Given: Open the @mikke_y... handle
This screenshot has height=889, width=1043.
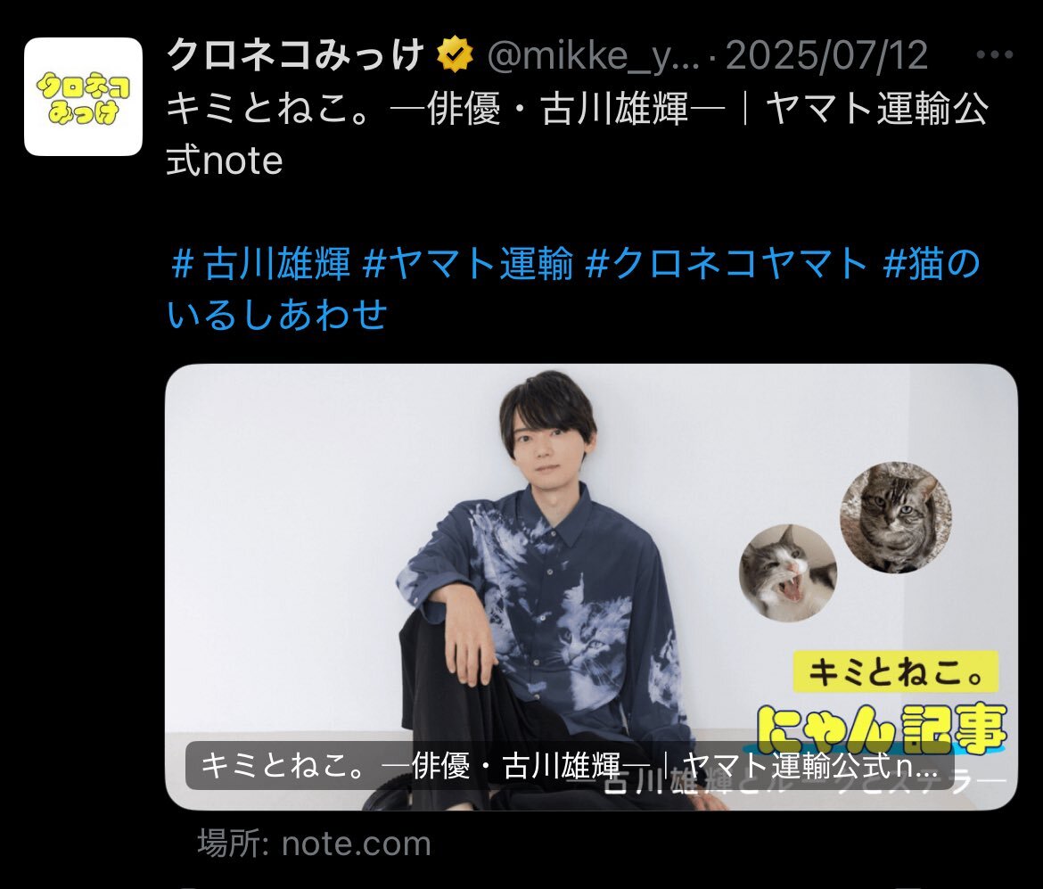Looking at the screenshot, I should point(594,55).
